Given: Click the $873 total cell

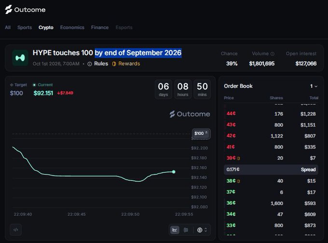Looking at the screenshot, I should click(x=310, y=226).
